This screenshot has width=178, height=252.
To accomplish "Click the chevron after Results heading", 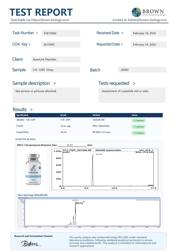I will pyautogui.click(x=31, y=110).
